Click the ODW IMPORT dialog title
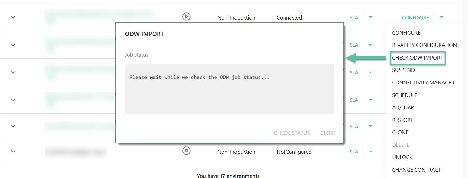This screenshot has height=178, width=468. point(144,34)
